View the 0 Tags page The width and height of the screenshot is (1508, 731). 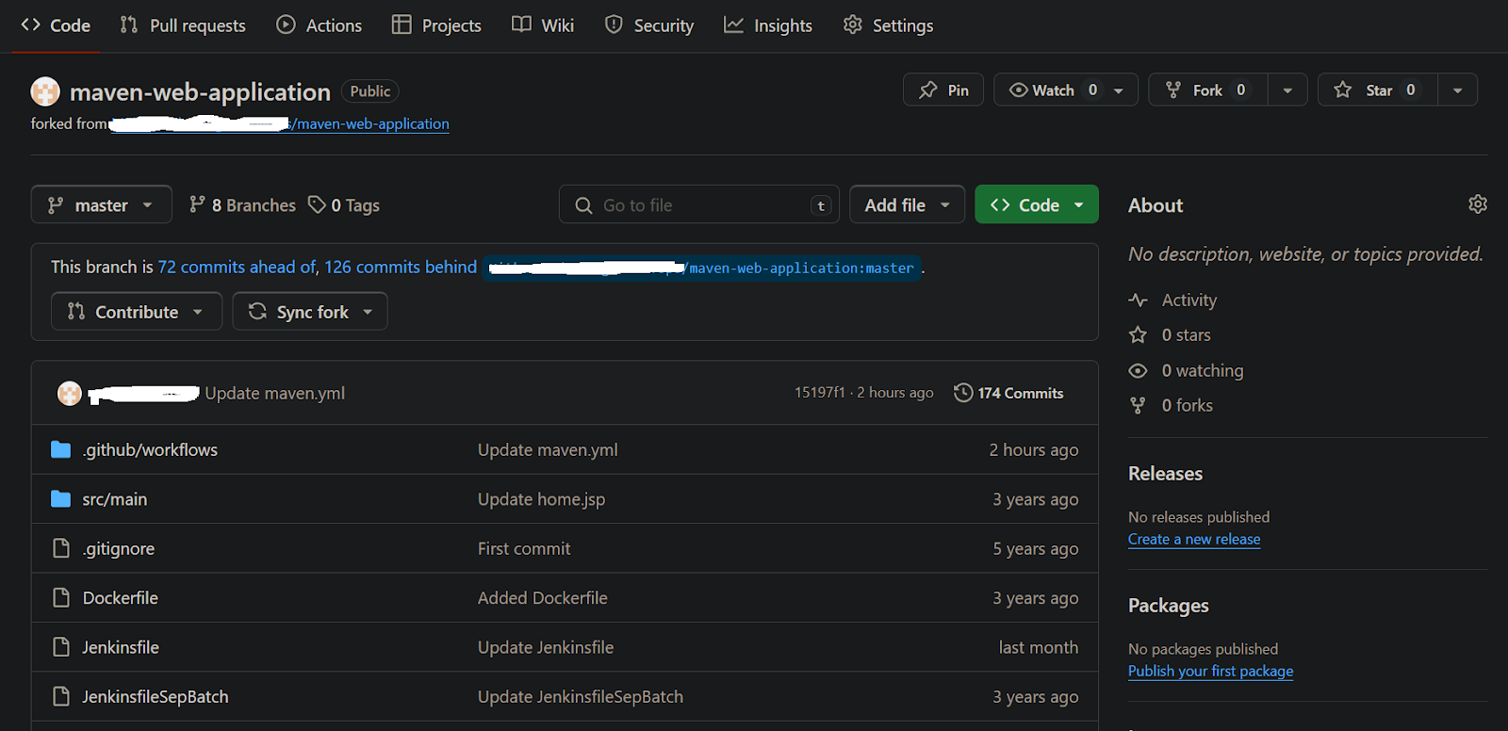pyautogui.click(x=344, y=204)
